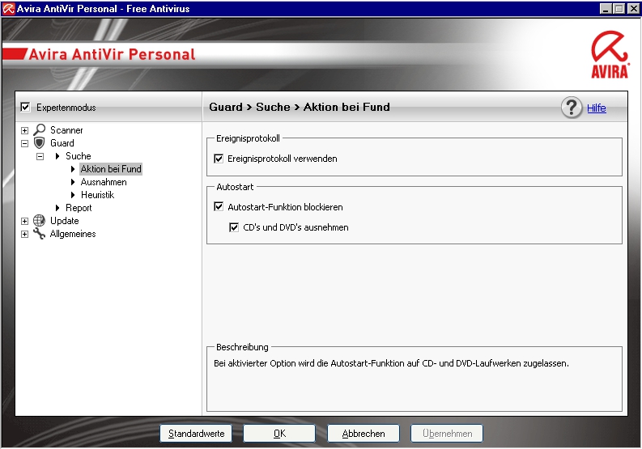Viewport: 642px width, 449px height.
Task: Click the arrow next to Suche
Action: click(57, 156)
